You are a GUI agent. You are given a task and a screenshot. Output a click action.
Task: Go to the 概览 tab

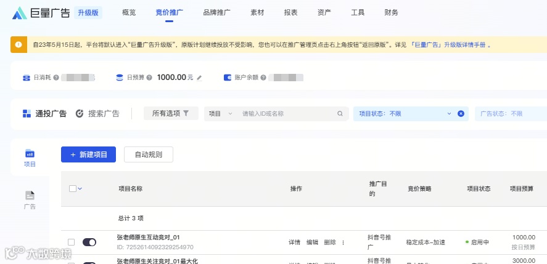pyautogui.click(x=129, y=13)
